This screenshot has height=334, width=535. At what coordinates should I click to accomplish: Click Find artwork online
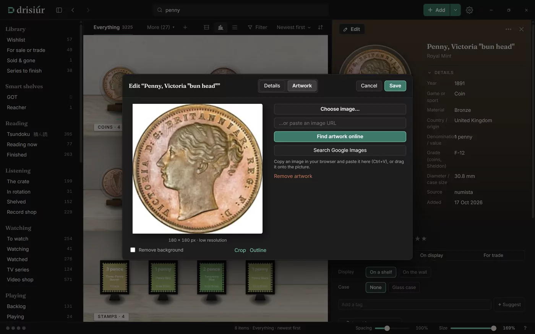340,137
